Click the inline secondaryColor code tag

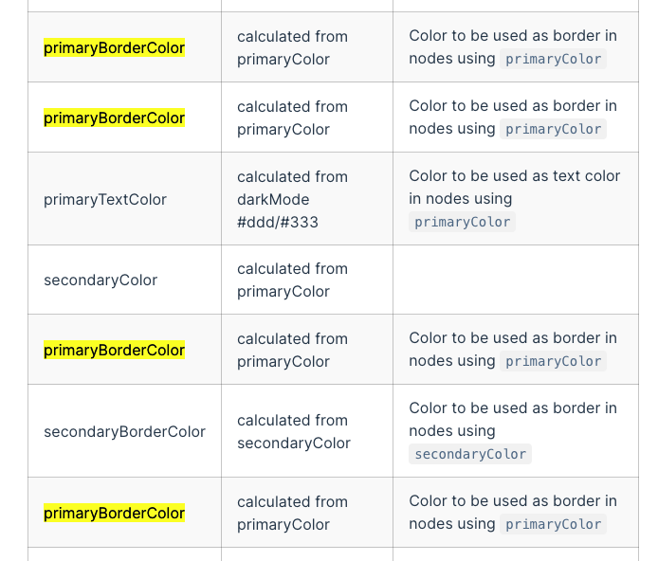470,454
